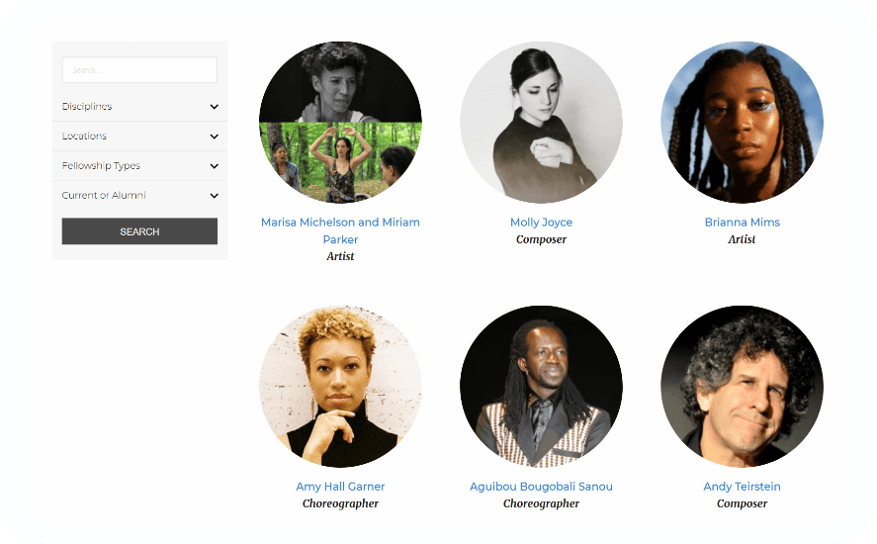Screen dimensions: 877x544
Task: Open the Current or Alumni chevron
Action: [x=215, y=195]
